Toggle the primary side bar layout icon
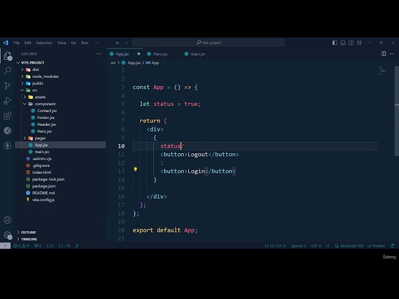399x299 pixels. [335, 43]
